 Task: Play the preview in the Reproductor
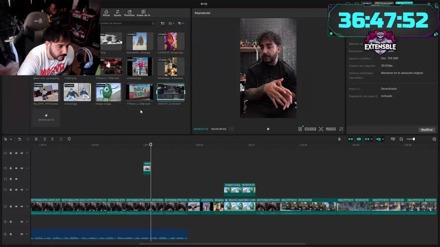[x=268, y=129]
